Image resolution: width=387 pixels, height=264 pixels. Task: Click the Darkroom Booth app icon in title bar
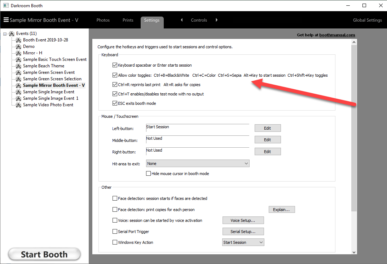6,5
